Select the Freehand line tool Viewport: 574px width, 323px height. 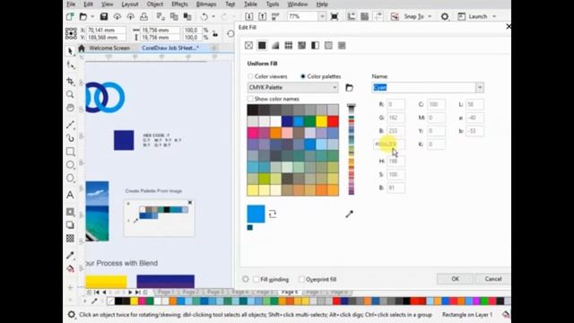tap(70, 125)
